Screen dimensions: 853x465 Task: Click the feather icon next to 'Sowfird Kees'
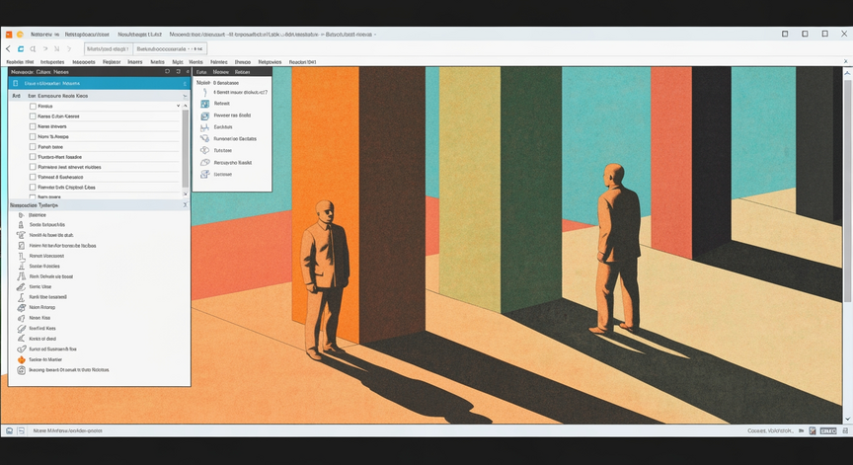[x=21, y=329]
